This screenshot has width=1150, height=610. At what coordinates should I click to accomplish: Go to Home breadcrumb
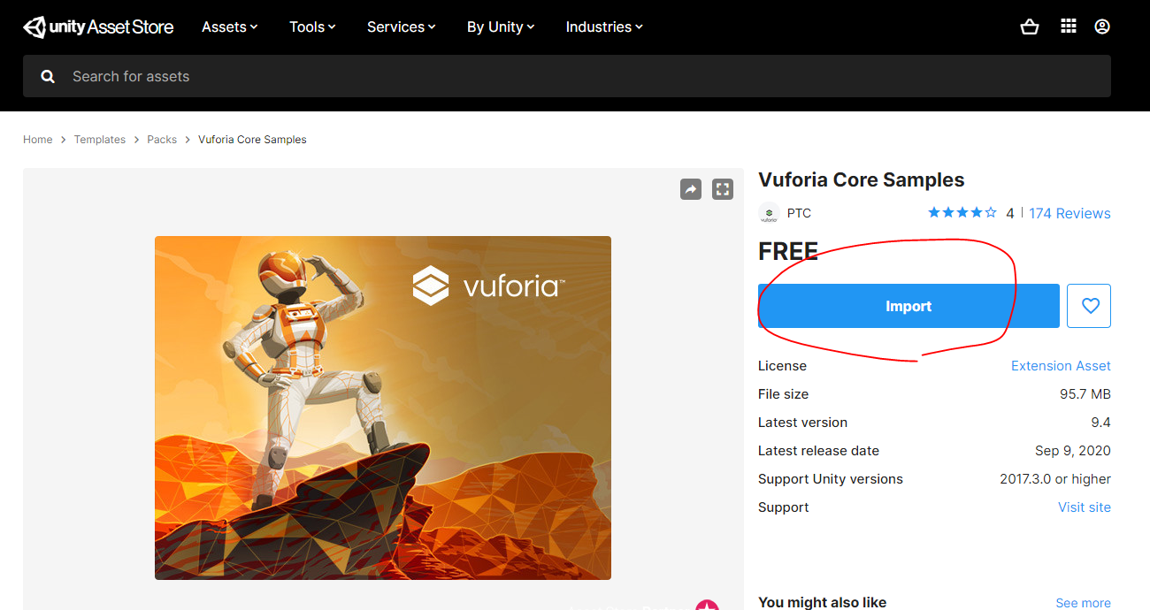click(x=38, y=140)
